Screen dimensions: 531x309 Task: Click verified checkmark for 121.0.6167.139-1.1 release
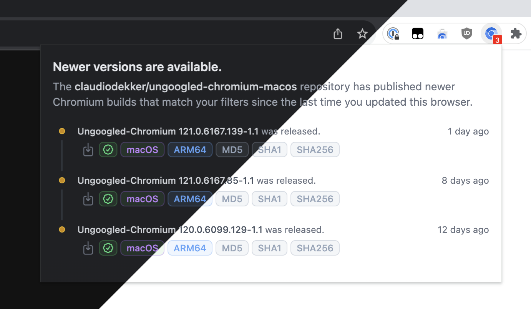[x=108, y=150]
